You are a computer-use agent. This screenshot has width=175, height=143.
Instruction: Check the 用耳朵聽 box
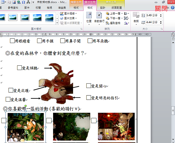(90, 41)
